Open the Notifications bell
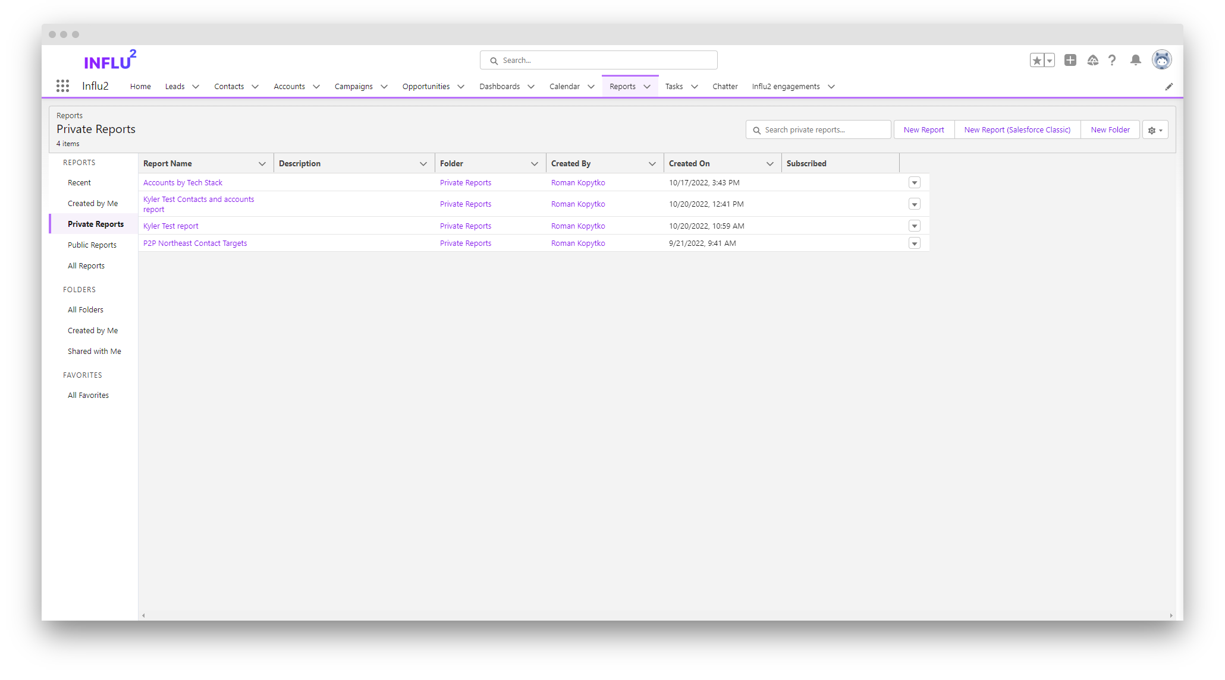Image resolution: width=1225 pixels, height=680 pixels. point(1136,60)
